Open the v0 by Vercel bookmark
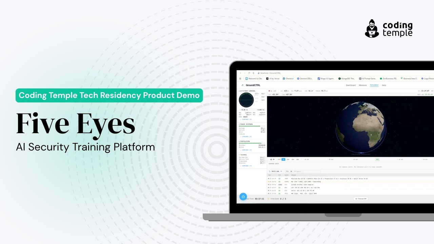 (x=273, y=79)
